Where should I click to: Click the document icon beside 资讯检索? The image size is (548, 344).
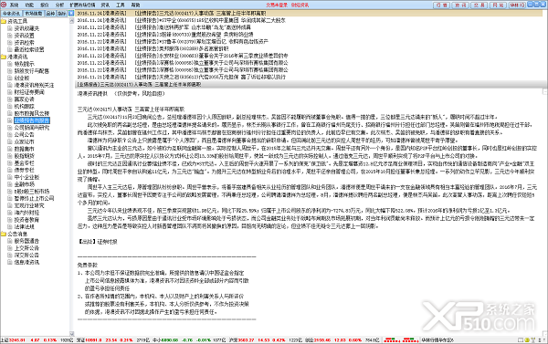tap(10, 43)
